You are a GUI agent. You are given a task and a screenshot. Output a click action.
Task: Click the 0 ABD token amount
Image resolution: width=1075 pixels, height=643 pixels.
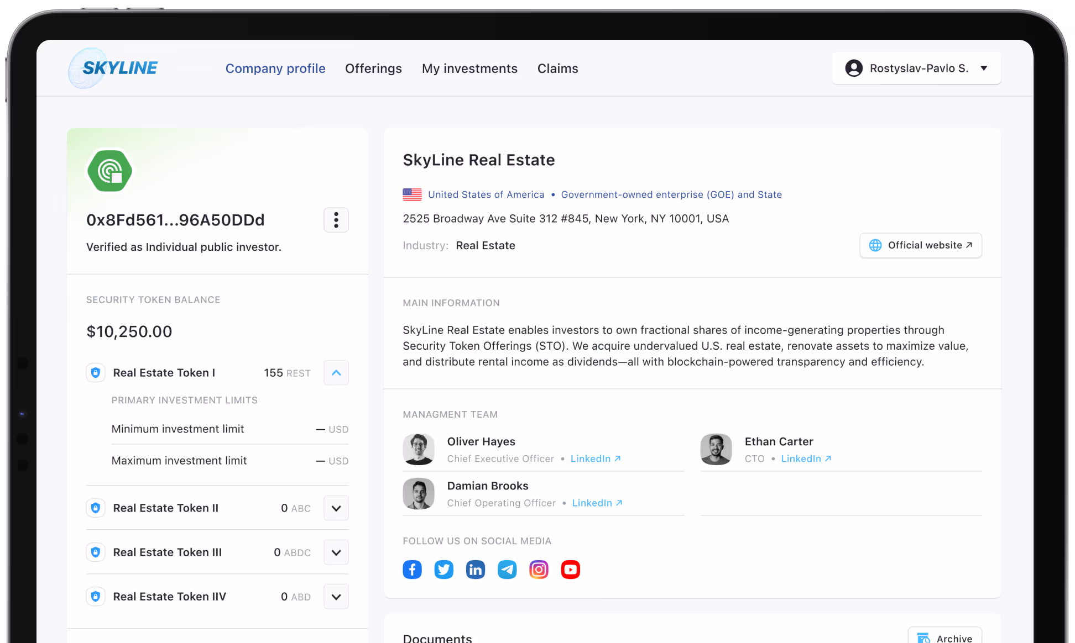(296, 597)
